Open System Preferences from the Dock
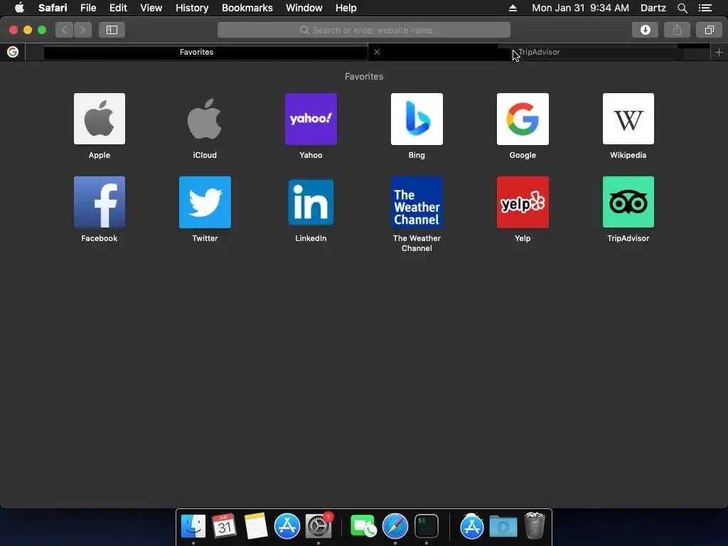 [x=318, y=526]
